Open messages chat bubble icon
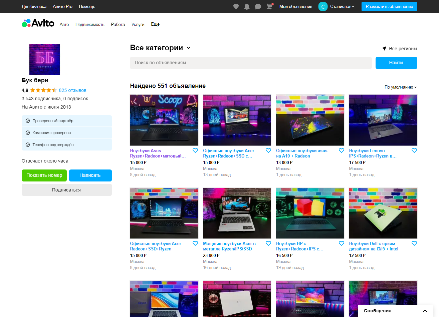Image resolution: width=439 pixels, height=317 pixels. tap(258, 7)
